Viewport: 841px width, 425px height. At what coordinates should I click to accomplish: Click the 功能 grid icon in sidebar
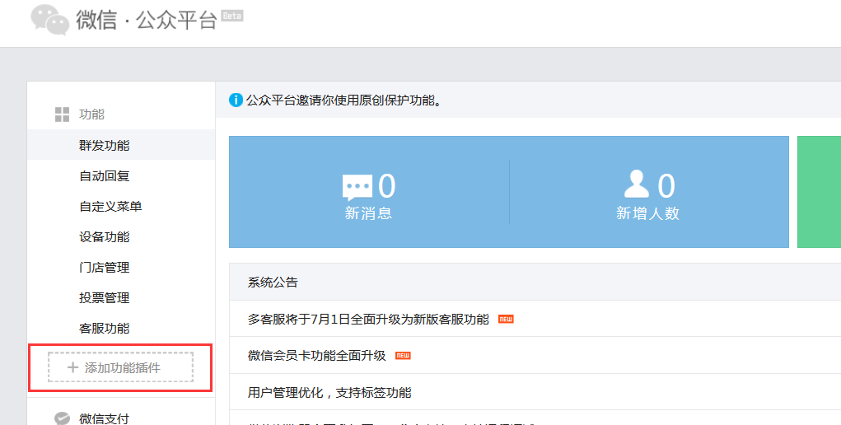[x=62, y=114]
